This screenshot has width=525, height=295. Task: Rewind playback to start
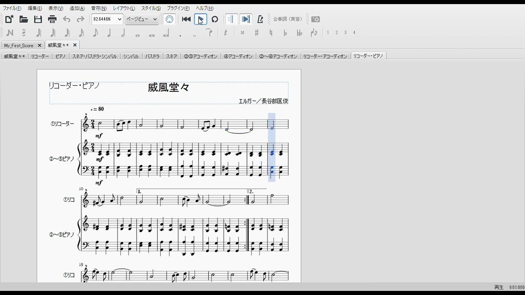tap(186, 19)
